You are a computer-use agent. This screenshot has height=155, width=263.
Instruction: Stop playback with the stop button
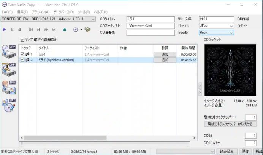[x=20, y=30]
